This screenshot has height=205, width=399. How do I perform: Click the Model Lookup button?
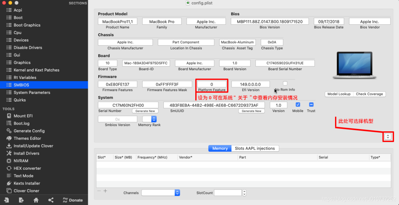click(x=339, y=94)
